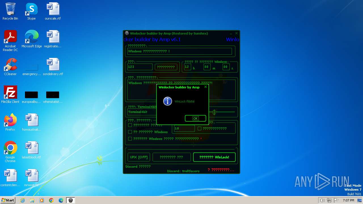Screen dimensions: 363x204
Task: Click the Action Center flag icon in the tray
Action: pyautogui.click(x=336, y=200)
